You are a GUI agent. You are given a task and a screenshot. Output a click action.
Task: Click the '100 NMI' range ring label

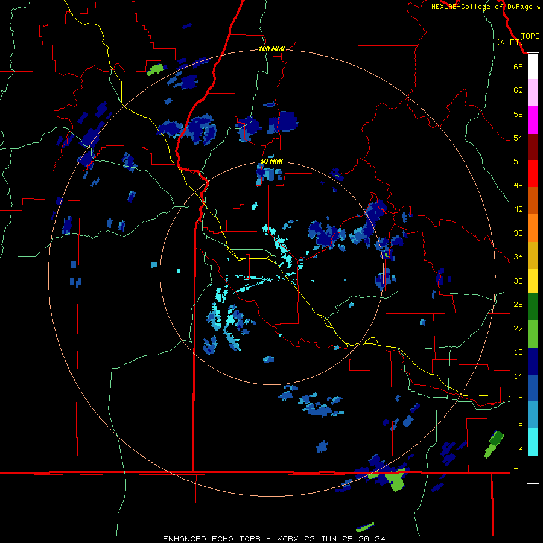pos(271,49)
